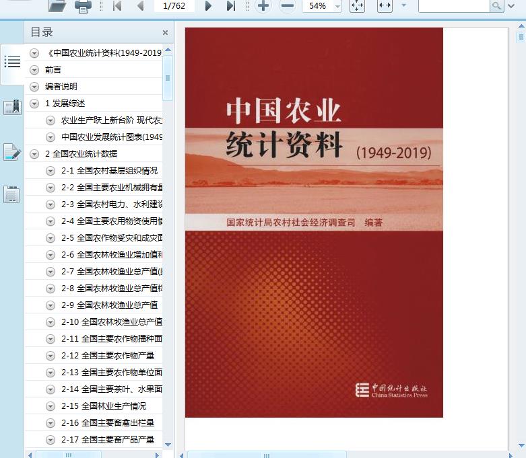Open 农业生产跃上新台阶 entry
Image resolution: width=526 pixels, height=458 pixels.
(112, 120)
